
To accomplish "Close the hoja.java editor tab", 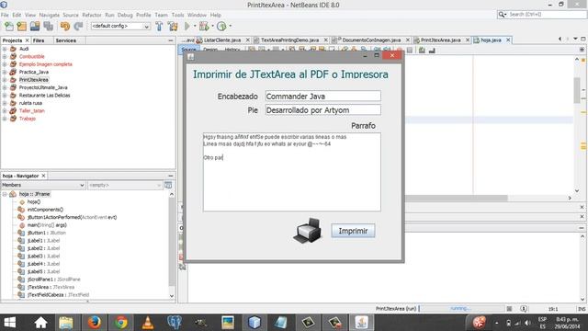I will click(x=508, y=40).
